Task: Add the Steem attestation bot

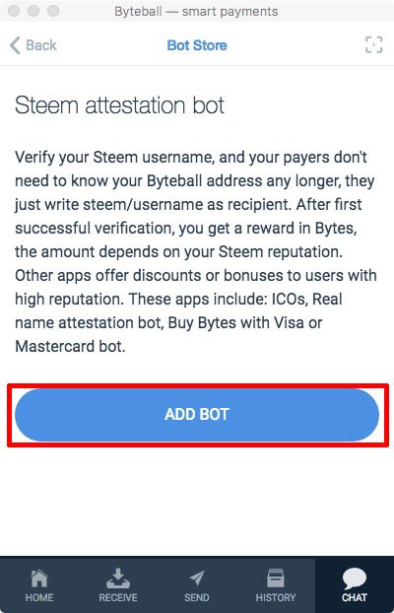Action: pyautogui.click(x=197, y=415)
